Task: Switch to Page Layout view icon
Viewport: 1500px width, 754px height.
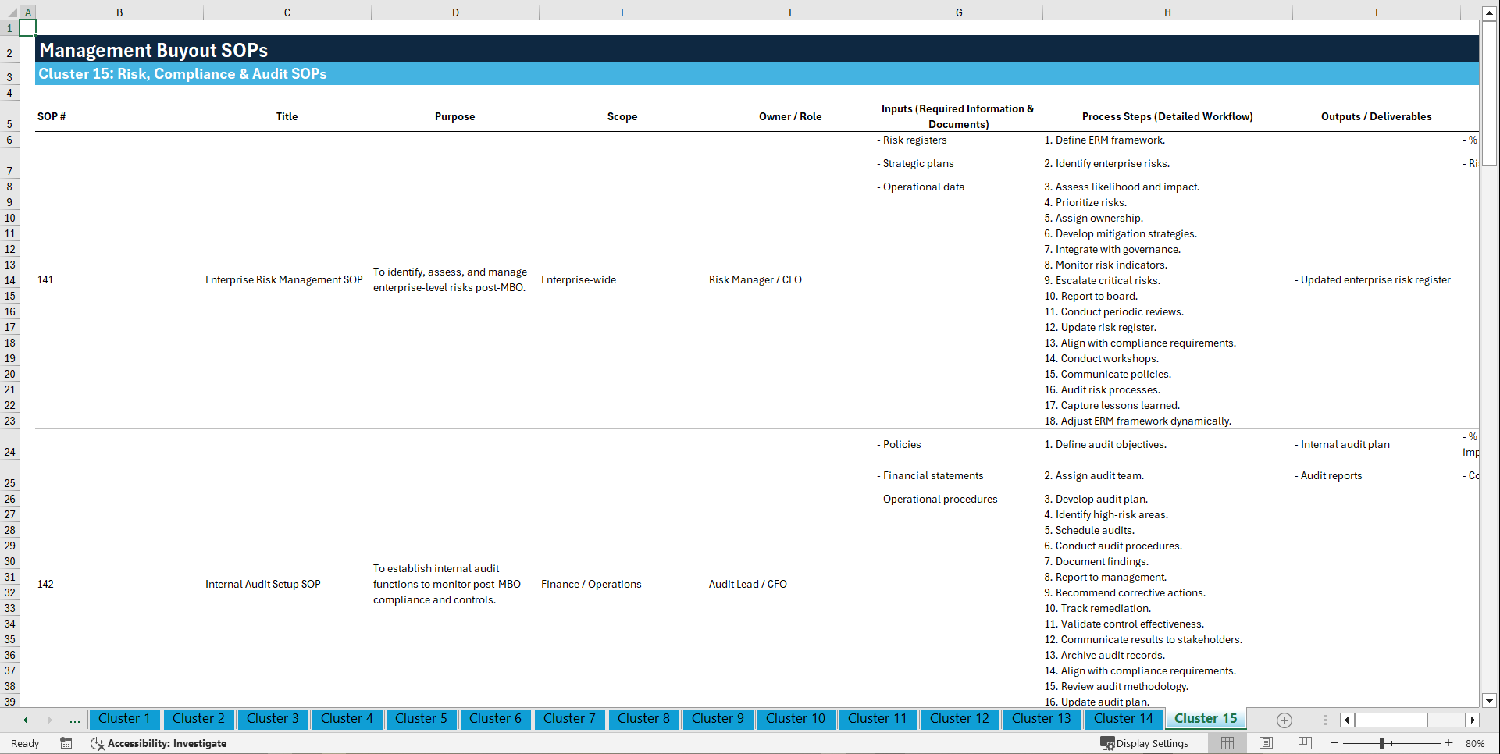Action: [x=1266, y=743]
